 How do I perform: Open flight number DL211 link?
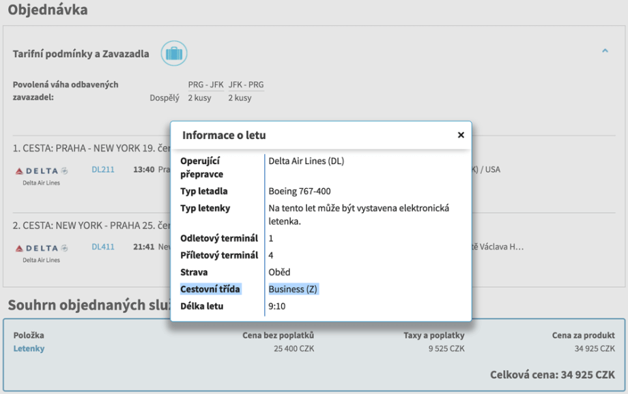[103, 169]
